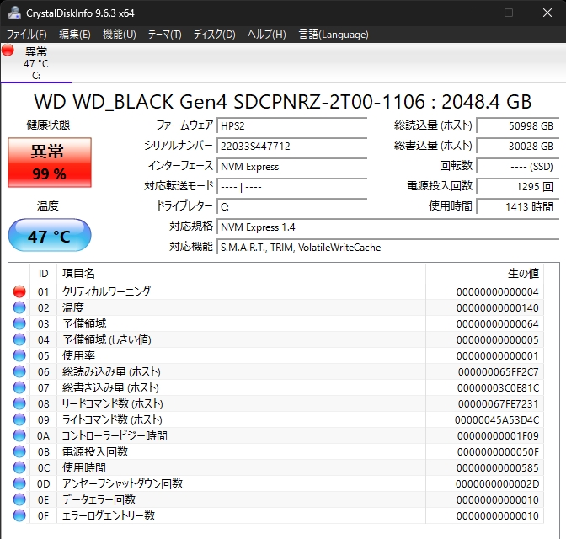Click the blue 47 °C temperature button

point(50,235)
